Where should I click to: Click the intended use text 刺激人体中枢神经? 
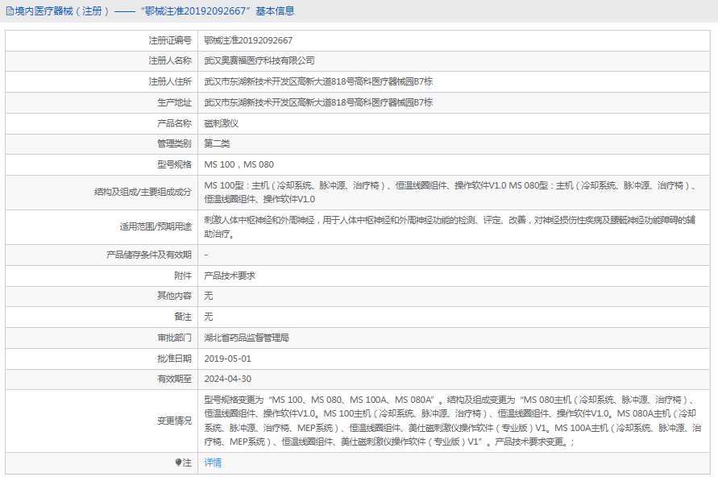point(450,227)
